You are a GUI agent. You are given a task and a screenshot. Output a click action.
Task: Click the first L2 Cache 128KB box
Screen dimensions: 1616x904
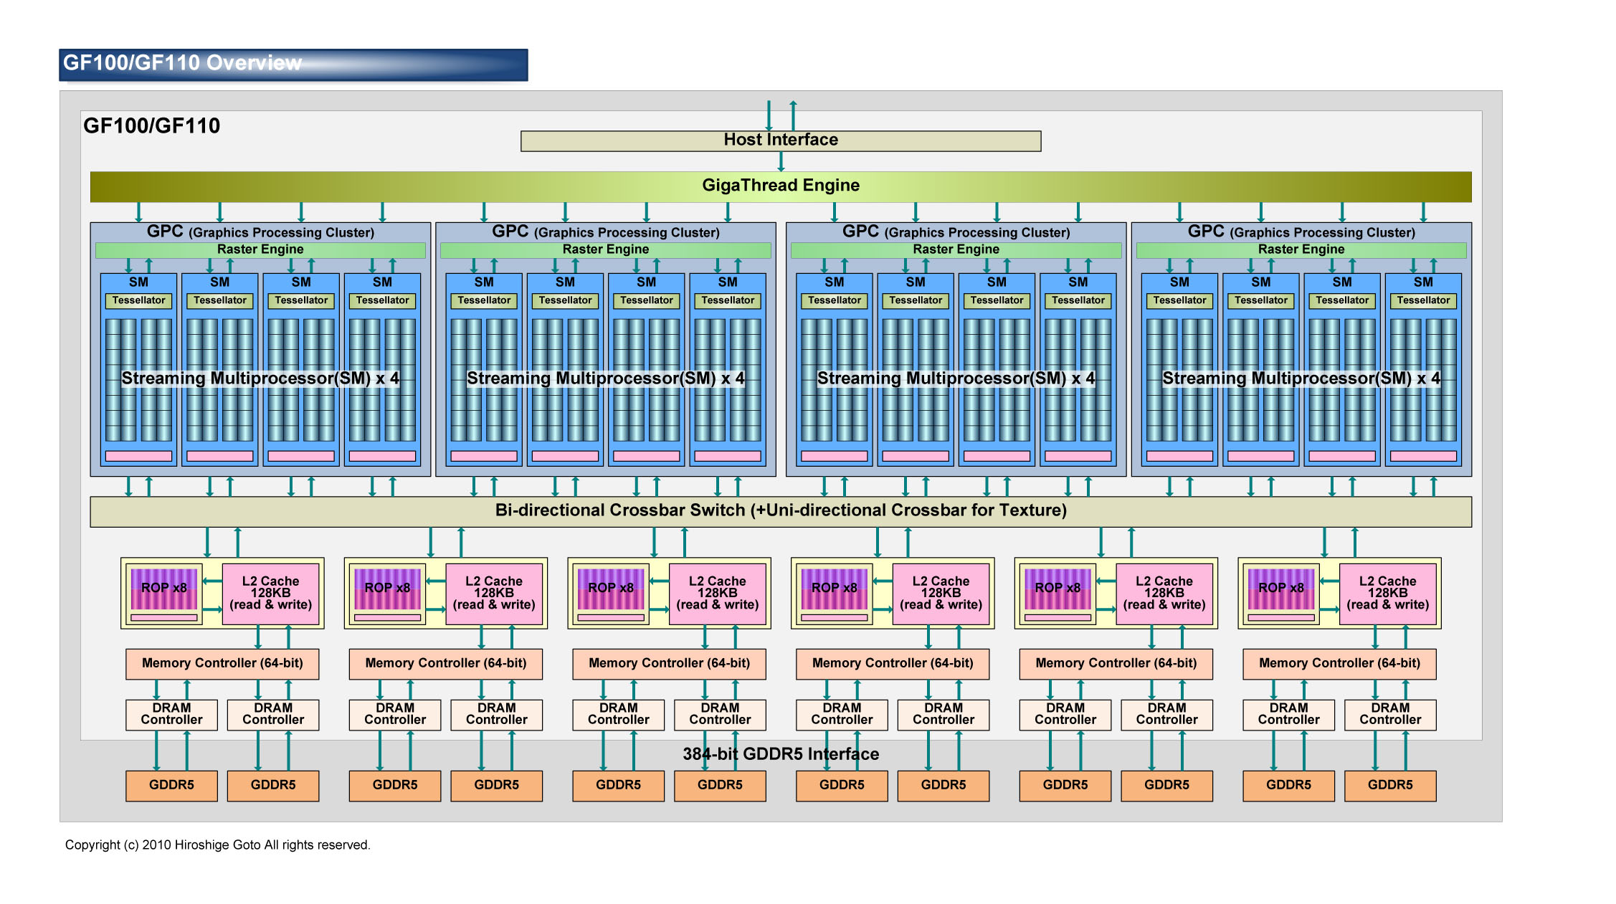(270, 593)
